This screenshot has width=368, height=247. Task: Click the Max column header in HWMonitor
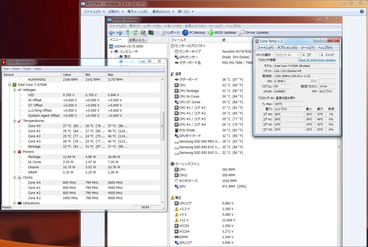[111, 75]
